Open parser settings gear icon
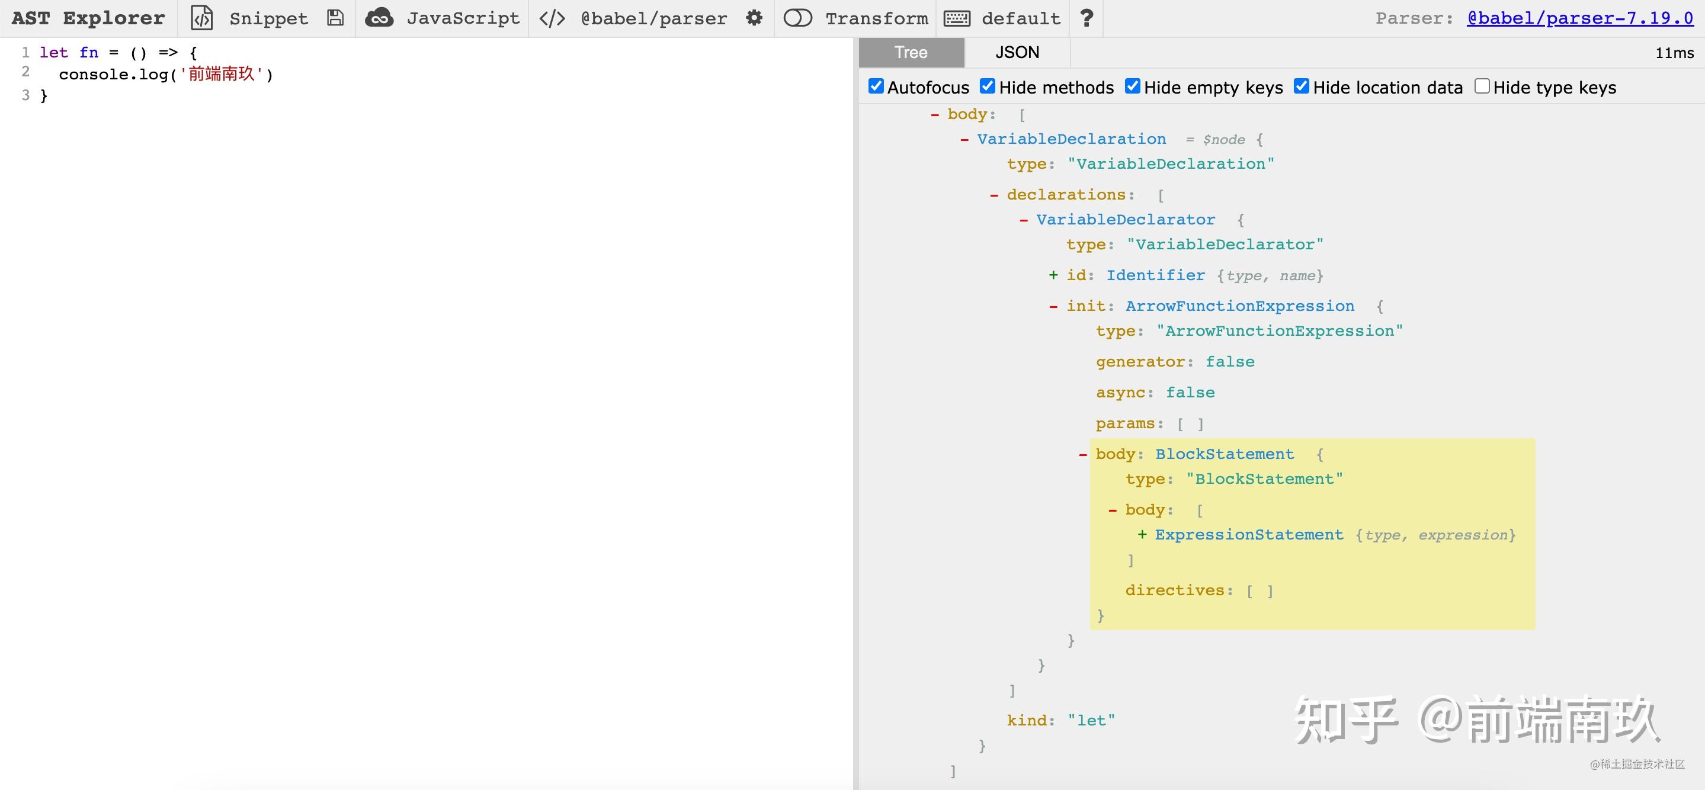1705x790 pixels. click(754, 18)
